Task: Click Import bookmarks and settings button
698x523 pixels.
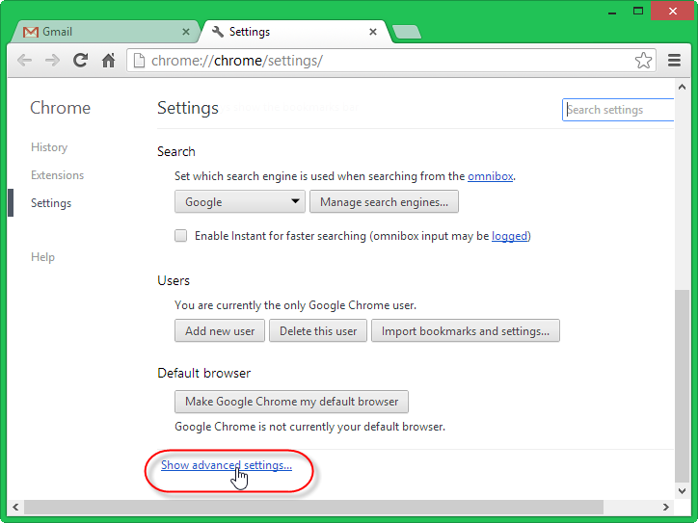Action: (x=465, y=331)
